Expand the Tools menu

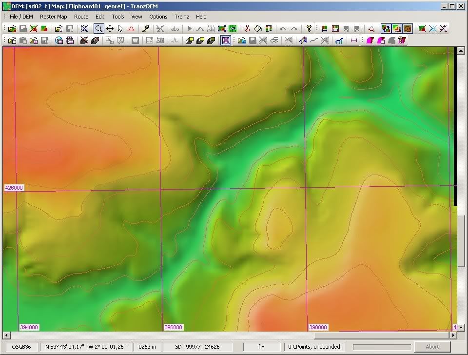click(118, 17)
